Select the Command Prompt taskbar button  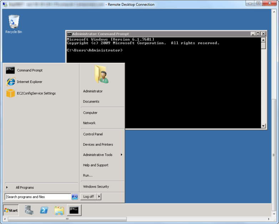[74, 210]
